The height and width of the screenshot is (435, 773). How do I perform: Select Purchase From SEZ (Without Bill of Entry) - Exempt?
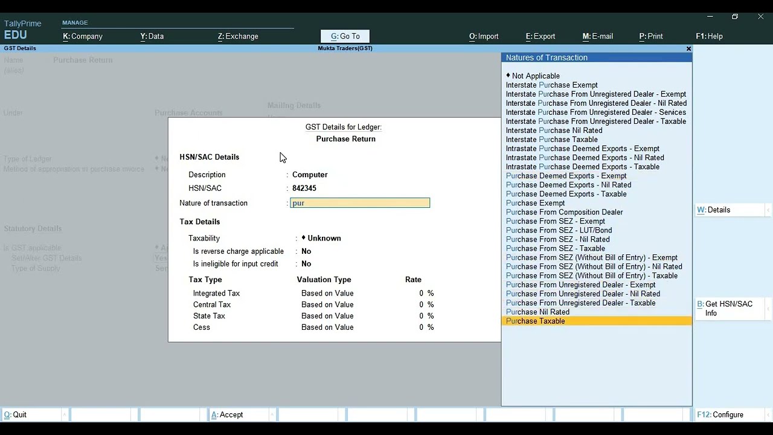click(597, 257)
